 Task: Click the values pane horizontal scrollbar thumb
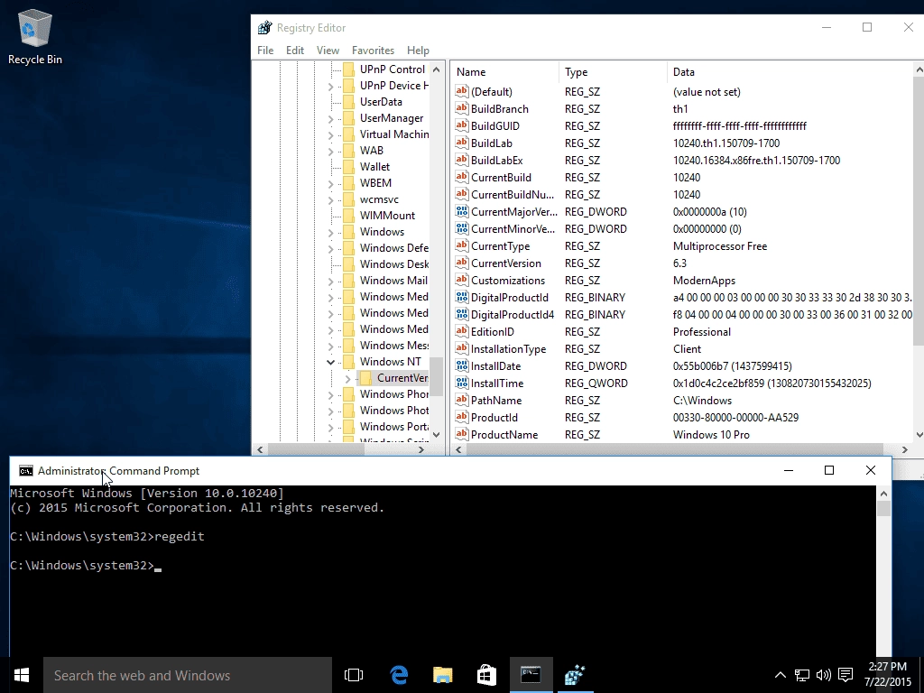675,449
